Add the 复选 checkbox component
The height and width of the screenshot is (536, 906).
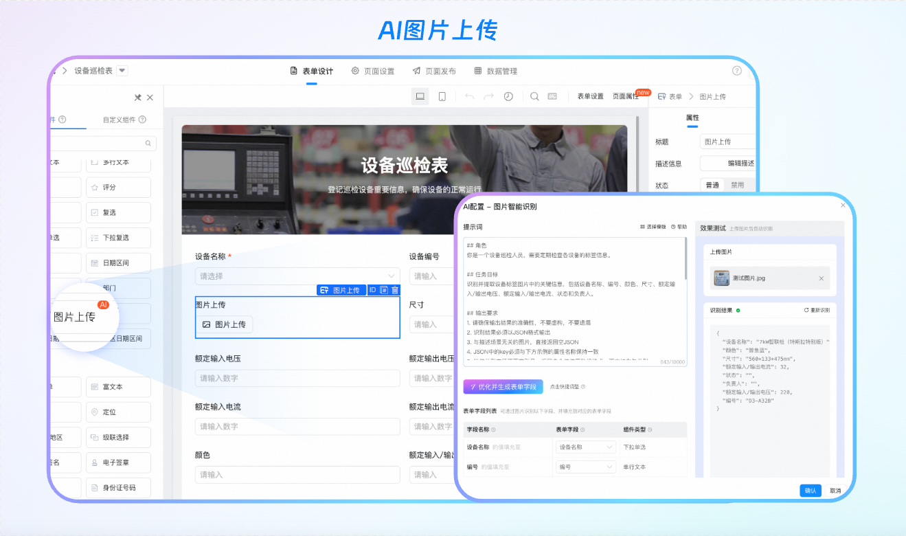click(118, 212)
